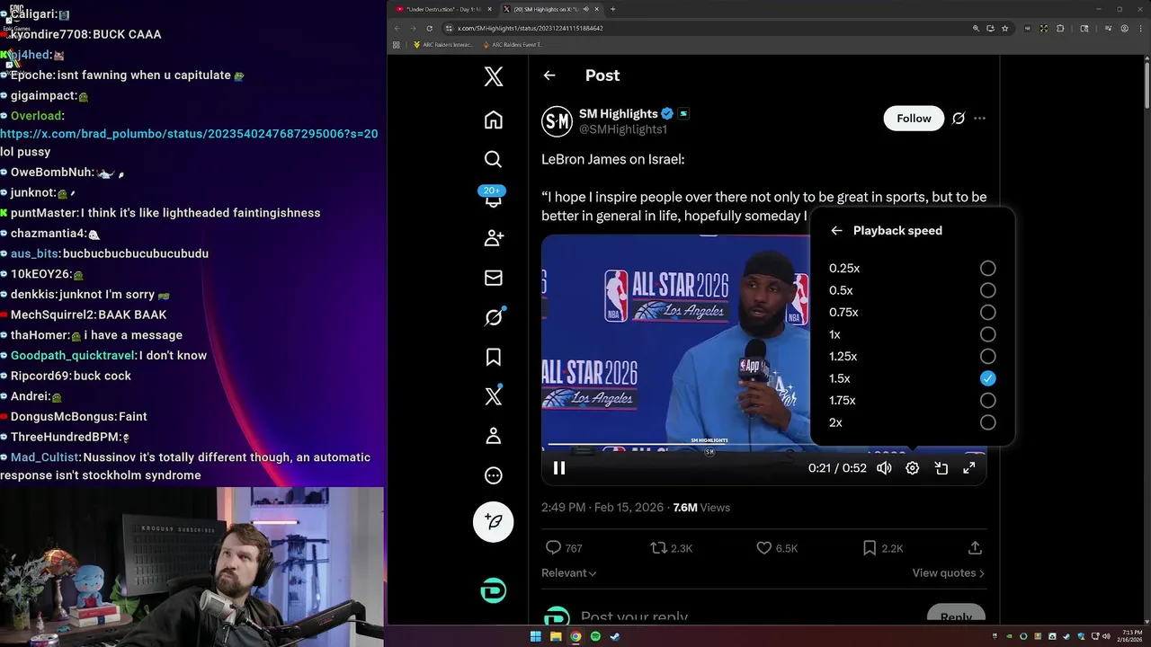
Task: Open View quotes link
Action: coord(948,572)
